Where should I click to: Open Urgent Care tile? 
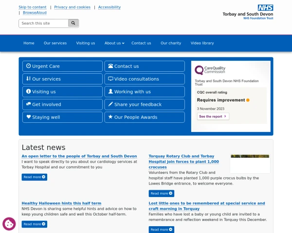pyautogui.click(x=62, y=66)
